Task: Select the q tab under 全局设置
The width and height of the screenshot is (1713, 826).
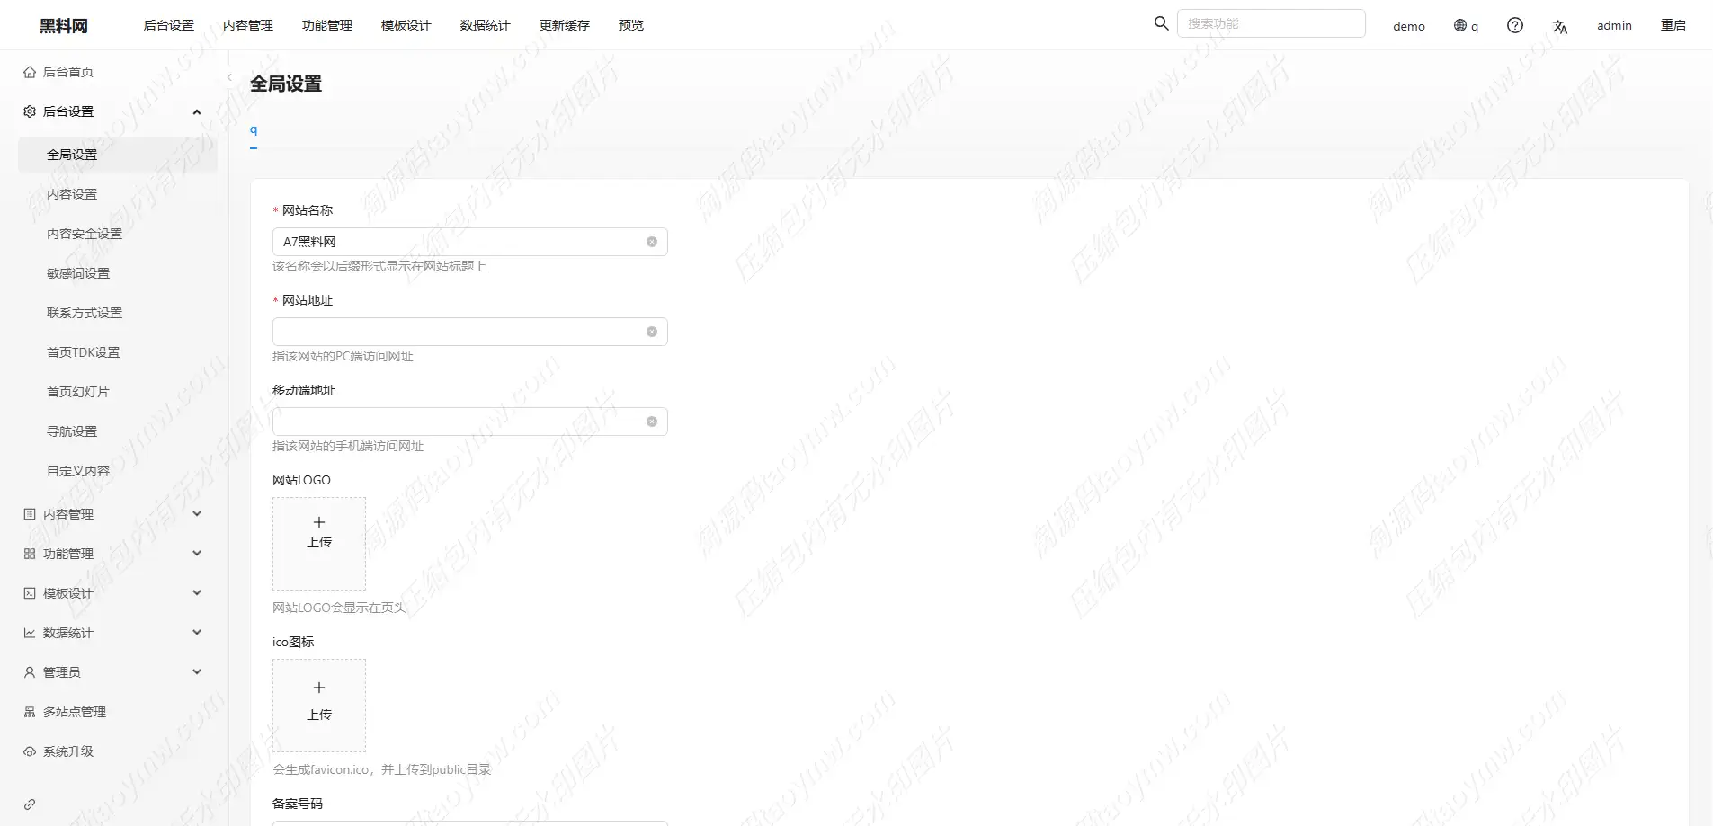Action: [x=254, y=130]
